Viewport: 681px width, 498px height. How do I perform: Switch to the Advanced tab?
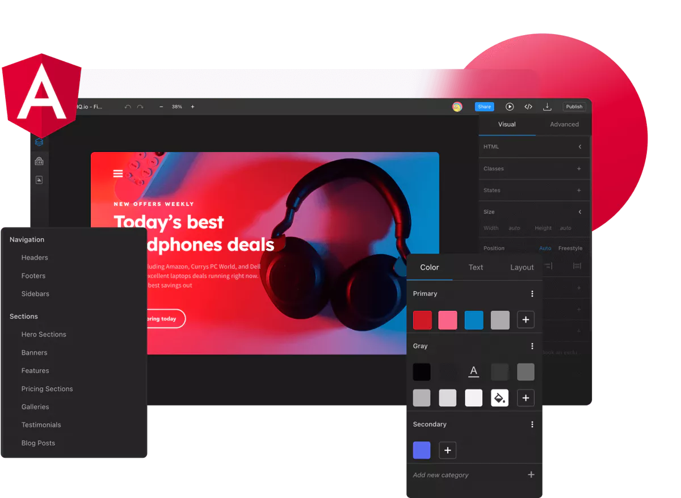click(565, 124)
